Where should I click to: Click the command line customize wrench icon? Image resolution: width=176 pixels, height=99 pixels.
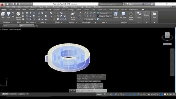click(x=74, y=91)
